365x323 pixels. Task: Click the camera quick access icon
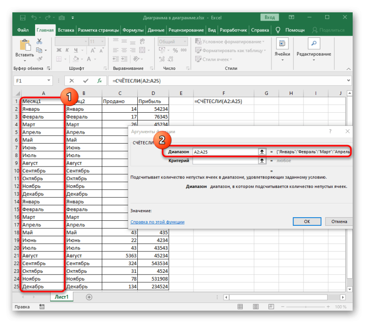tap(62, 18)
